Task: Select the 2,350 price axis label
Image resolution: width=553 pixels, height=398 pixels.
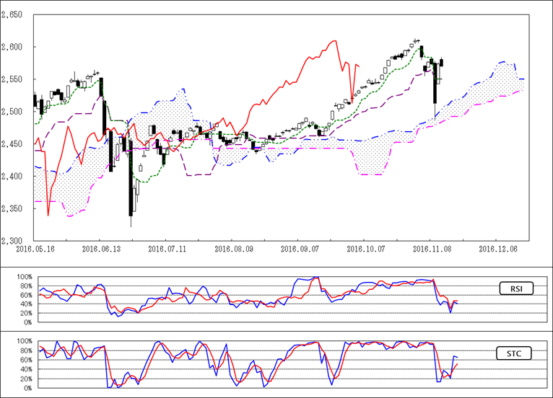Action: 12,209
